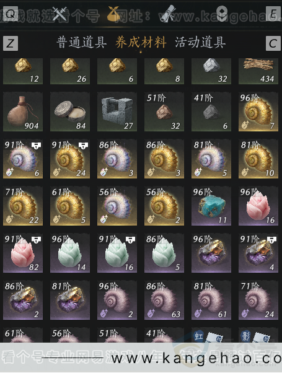The height and width of the screenshot is (373, 282).
Task: Select the 96阶 amethyst ore item
Action: coord(211,253)
